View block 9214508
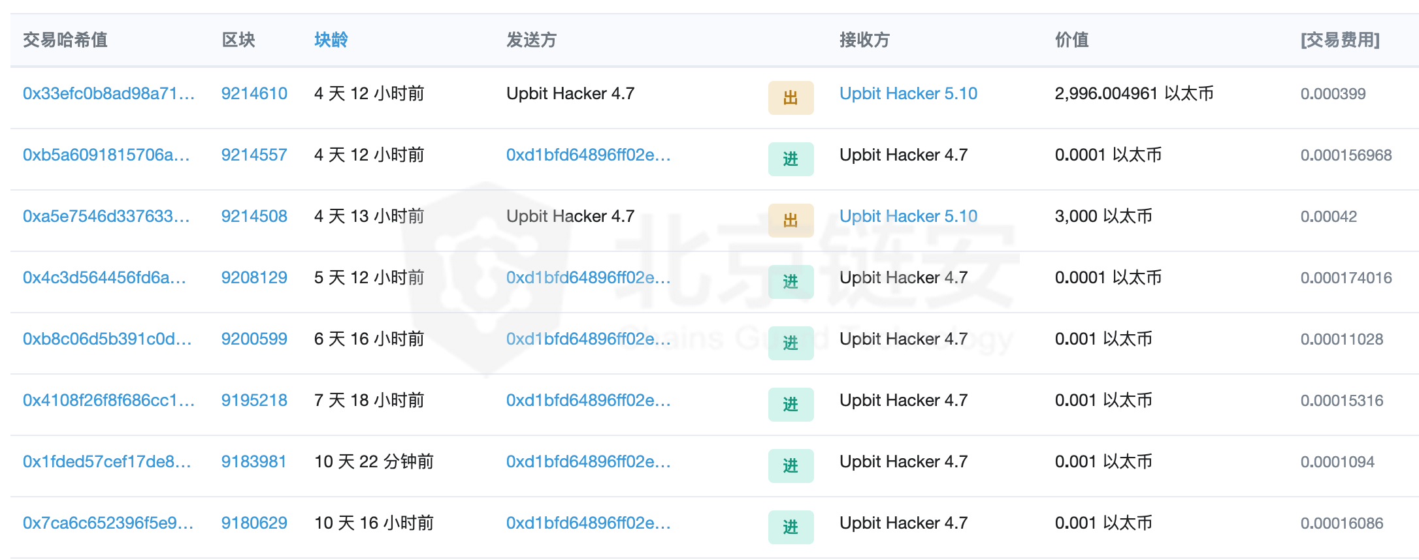Image resolution: width=1419 pixels, height=560 pixels. pyautogui.click(x=254, y=216)
